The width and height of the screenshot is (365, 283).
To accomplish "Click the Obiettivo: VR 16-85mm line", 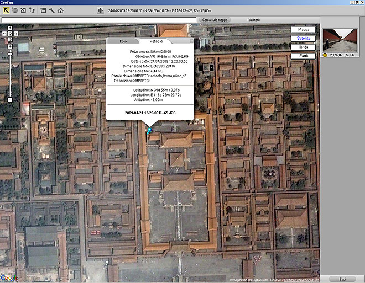I will (161, 57).
